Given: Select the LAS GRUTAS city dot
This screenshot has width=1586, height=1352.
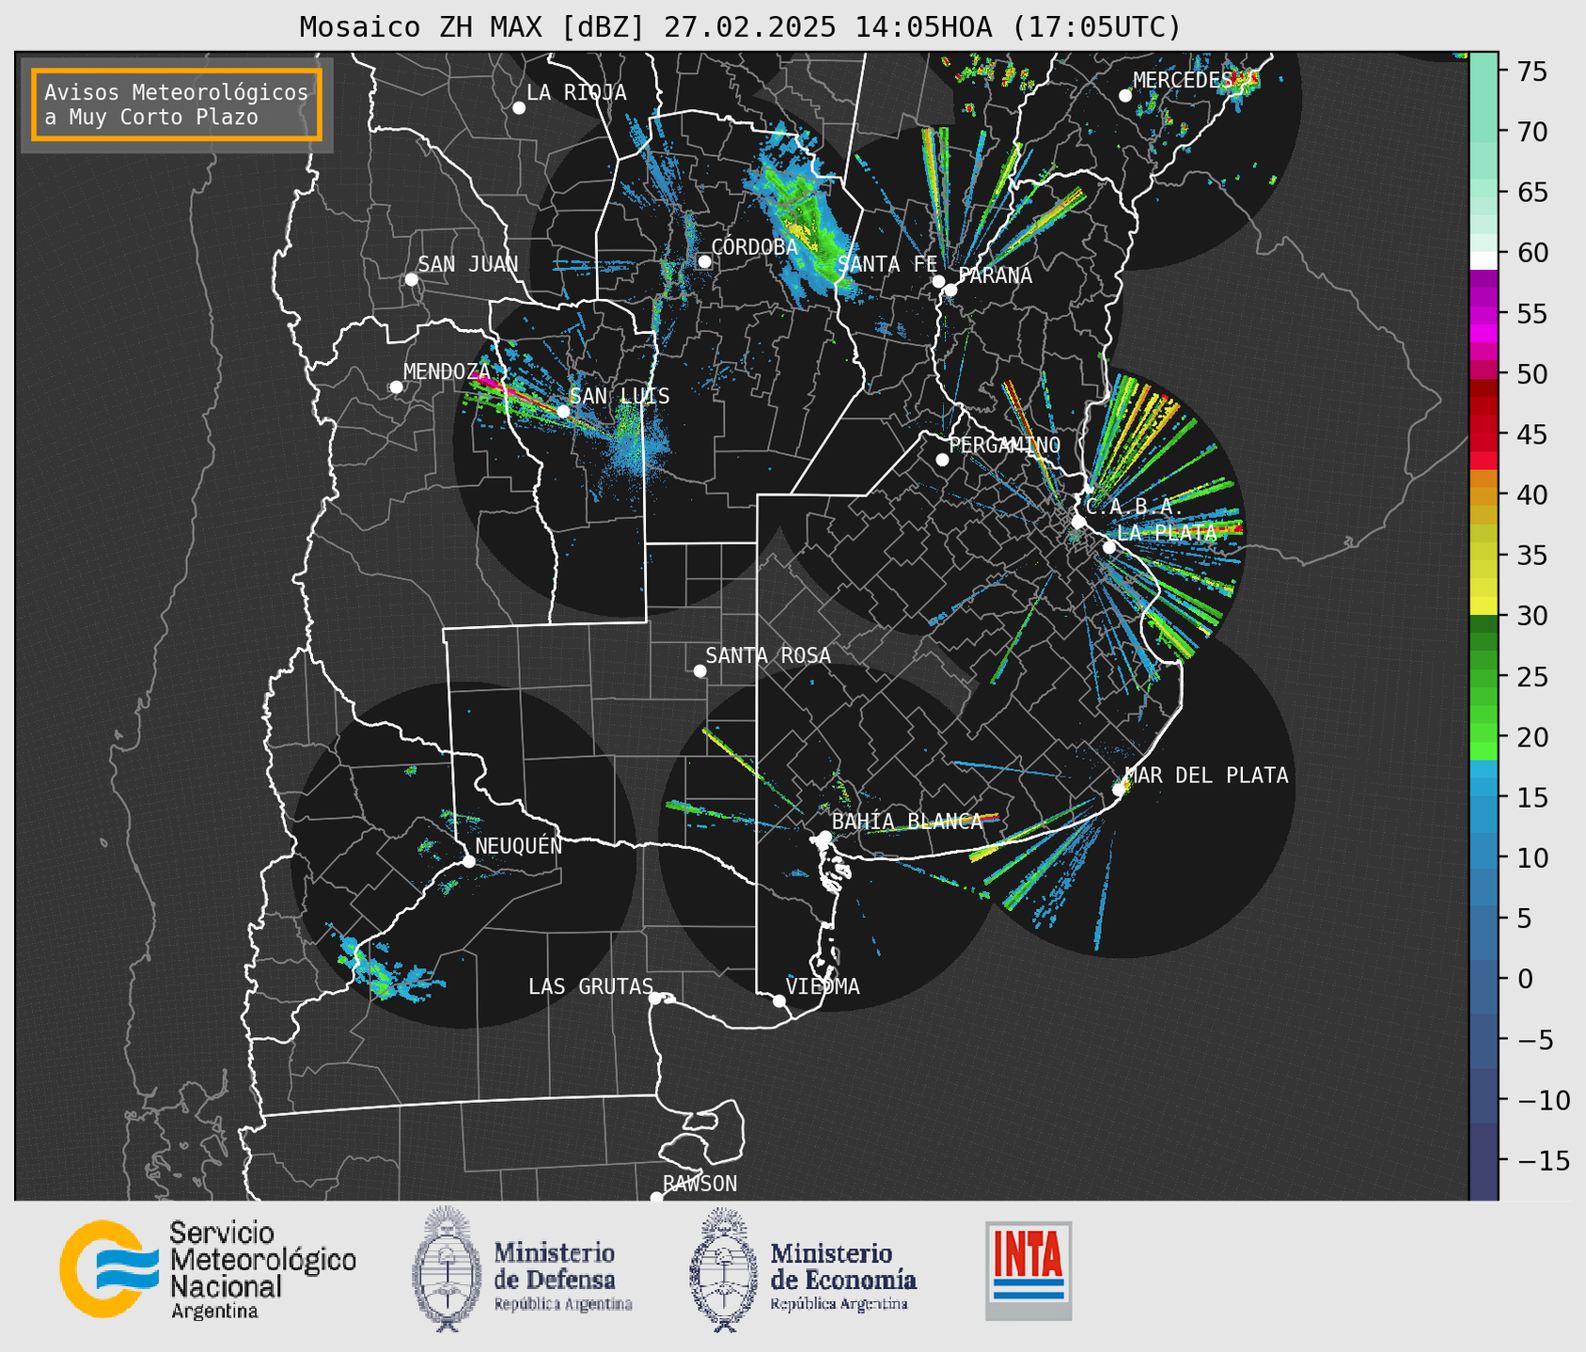Looking at the screenshot, I should click(655, 998).
